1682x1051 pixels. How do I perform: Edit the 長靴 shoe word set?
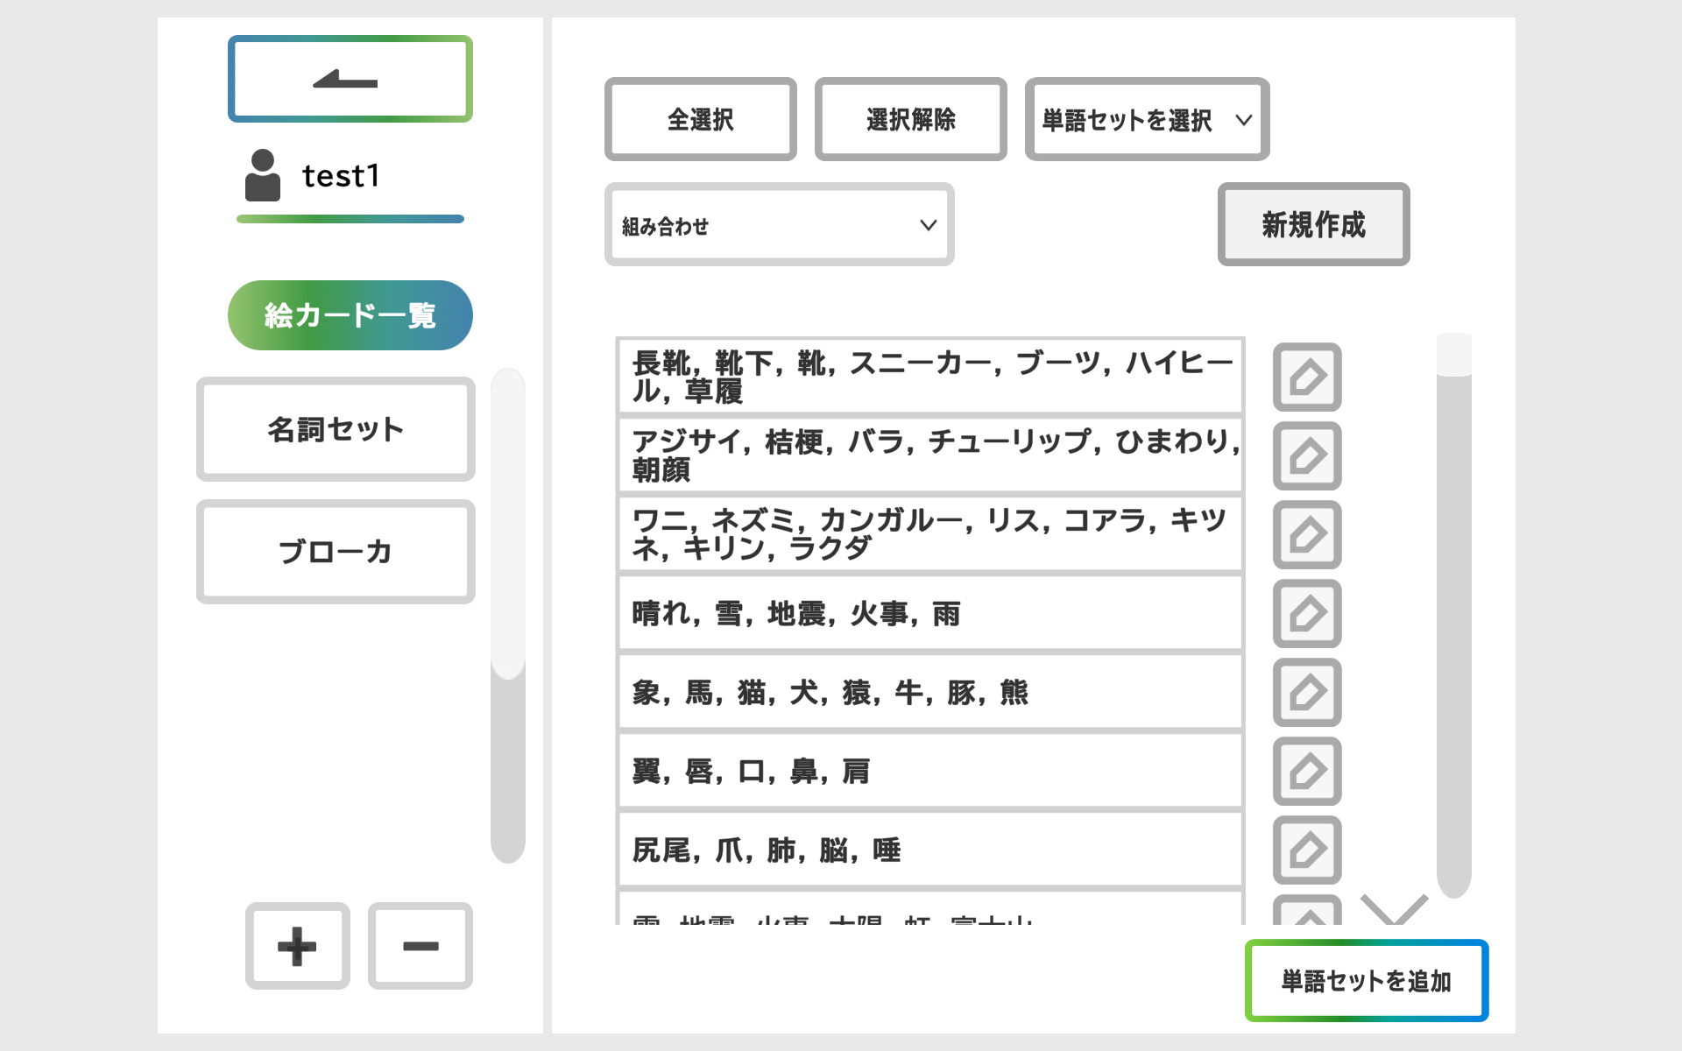[x=1306, y=377]
